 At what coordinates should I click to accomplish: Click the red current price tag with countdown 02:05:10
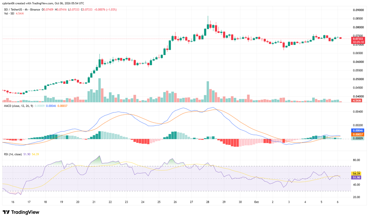[x=358, y=40]
